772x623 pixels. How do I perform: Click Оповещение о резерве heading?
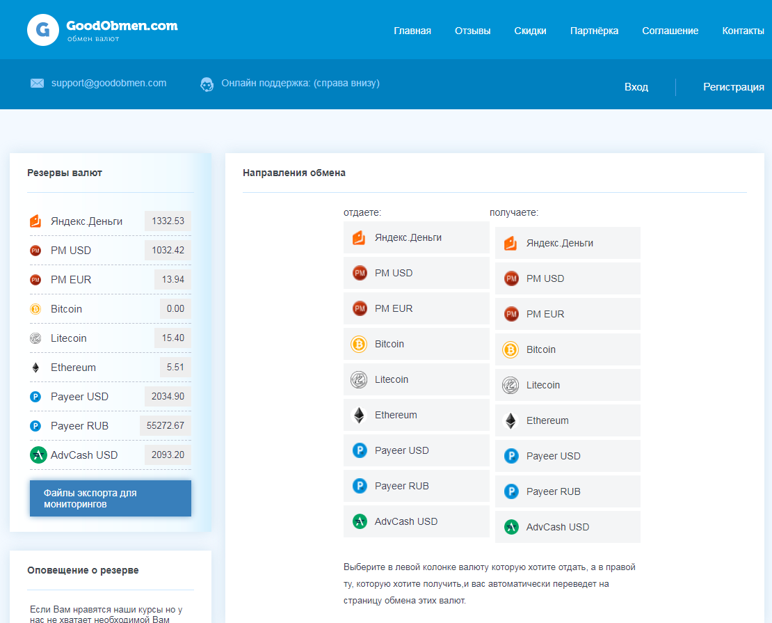(x=83, y=570)
